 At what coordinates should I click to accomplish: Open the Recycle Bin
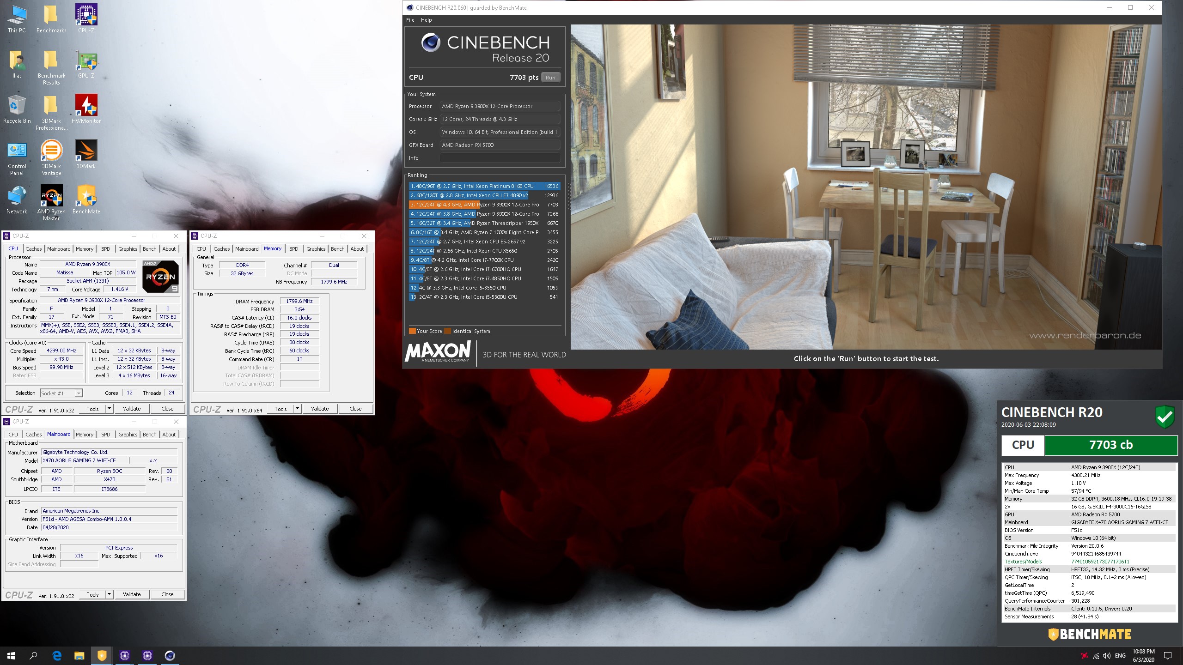click(x=17, y=109)
